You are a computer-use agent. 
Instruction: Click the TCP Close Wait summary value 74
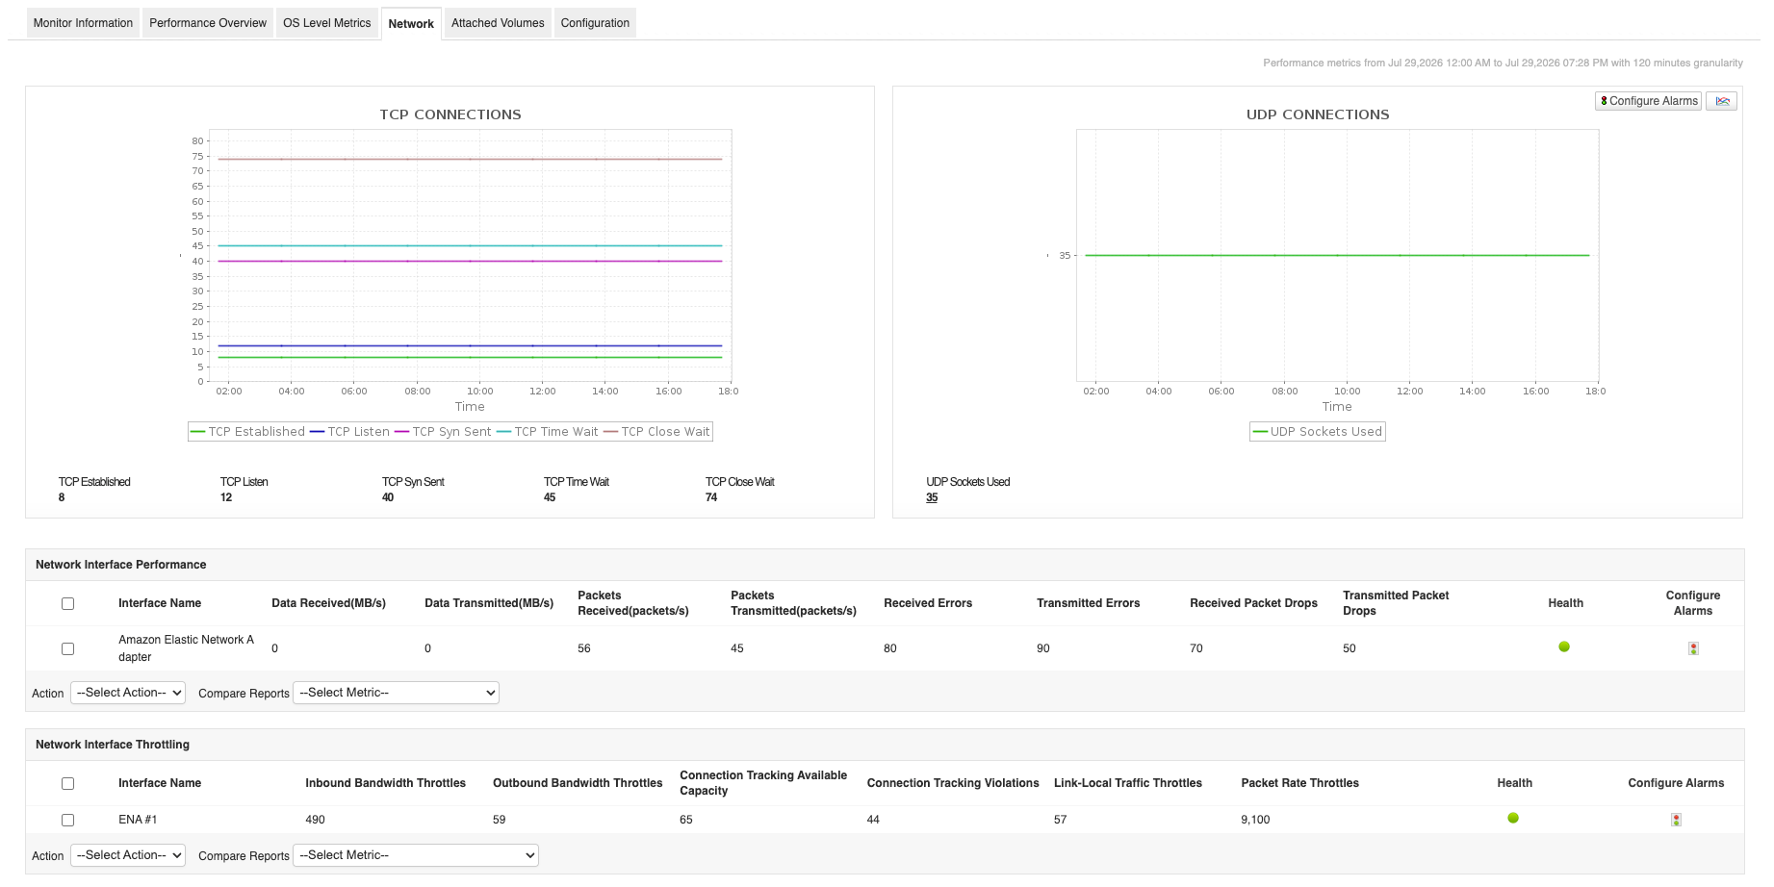(711, 497)
